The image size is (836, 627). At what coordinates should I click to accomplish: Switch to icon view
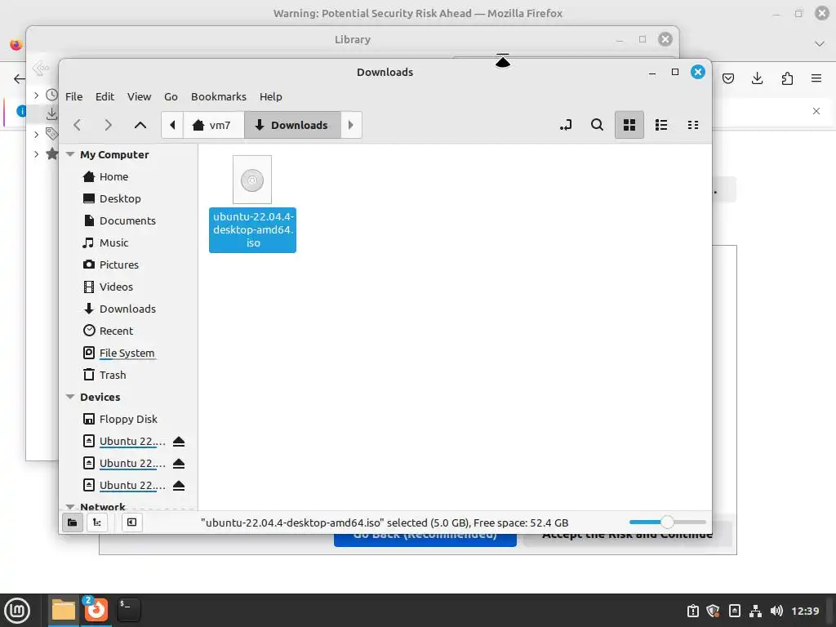tap(629, 125)
